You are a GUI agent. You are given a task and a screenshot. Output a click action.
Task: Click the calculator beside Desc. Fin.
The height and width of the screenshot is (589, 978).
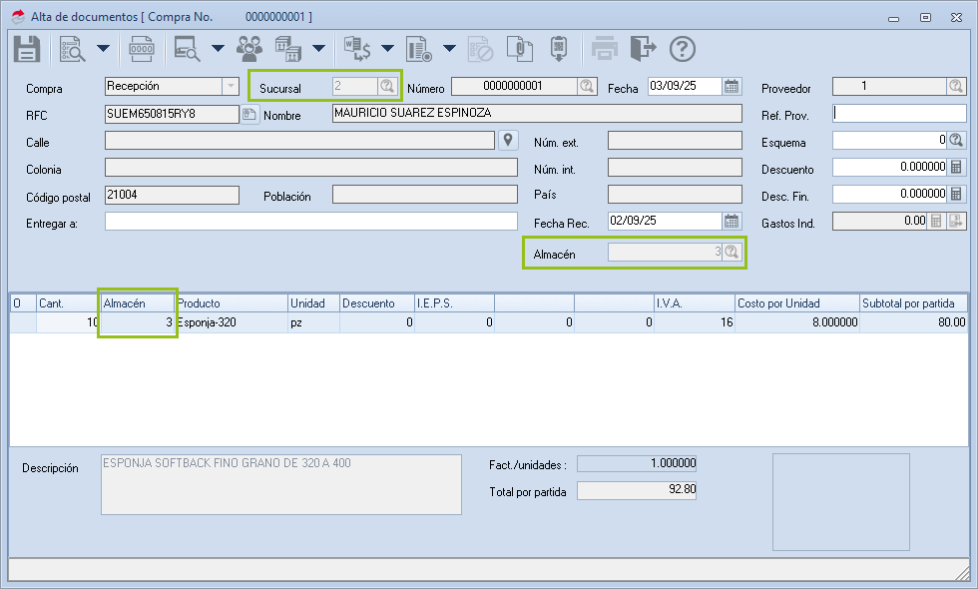(x=956, y=194)
